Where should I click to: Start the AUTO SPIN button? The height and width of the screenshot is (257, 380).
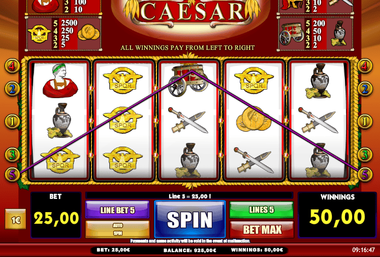[118, 229]
